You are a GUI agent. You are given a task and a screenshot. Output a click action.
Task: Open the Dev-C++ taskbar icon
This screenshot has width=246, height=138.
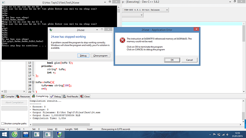point(26,134)
